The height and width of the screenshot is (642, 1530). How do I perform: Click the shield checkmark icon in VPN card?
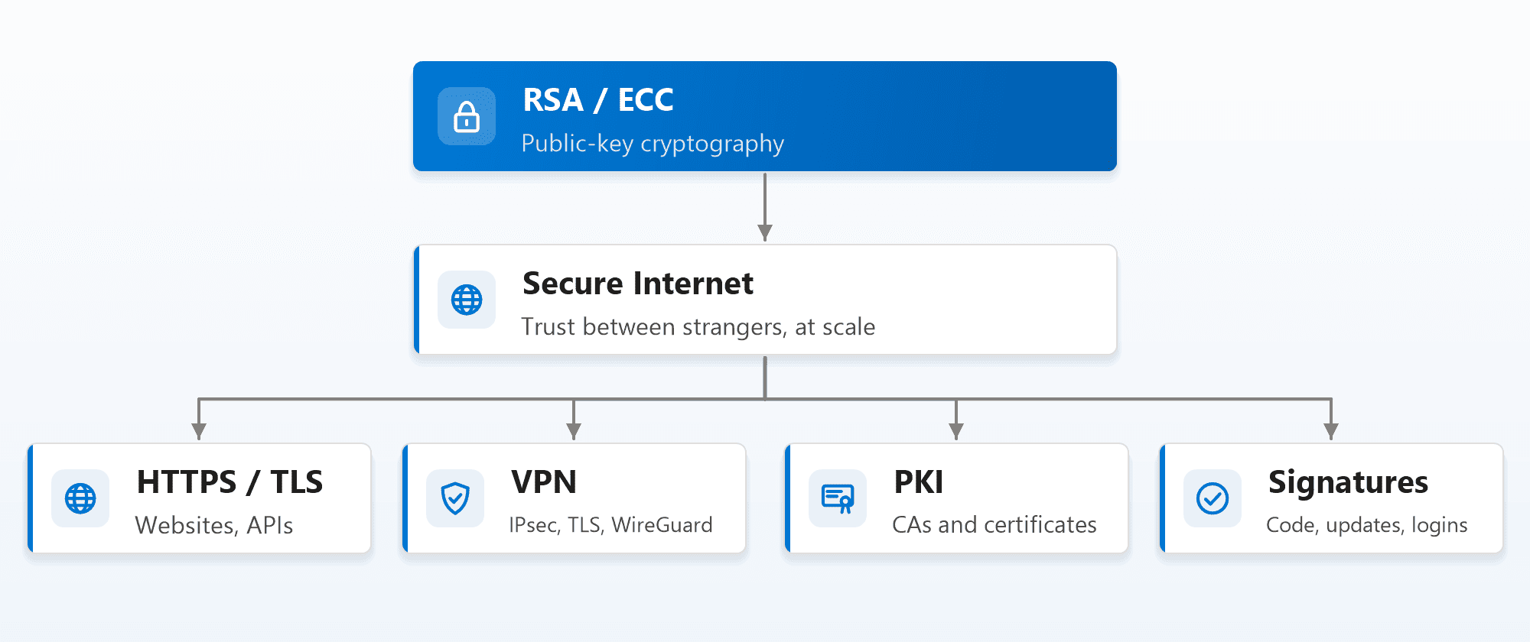(455, 498)
